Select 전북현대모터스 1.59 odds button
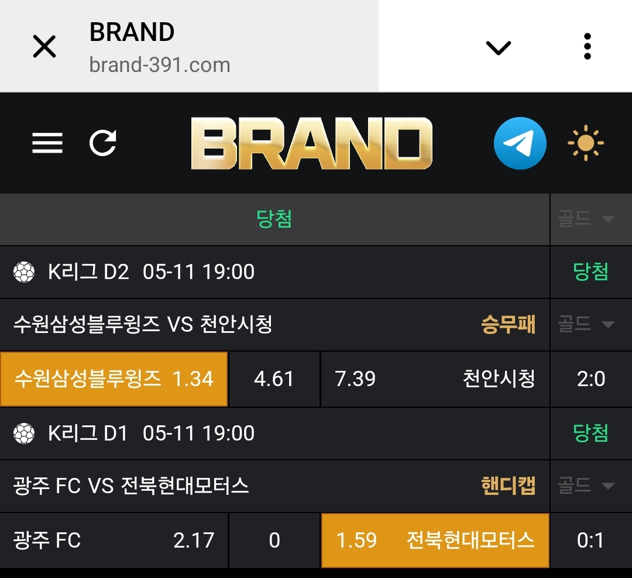Viewport: 632px width, 578px height. 435,540
